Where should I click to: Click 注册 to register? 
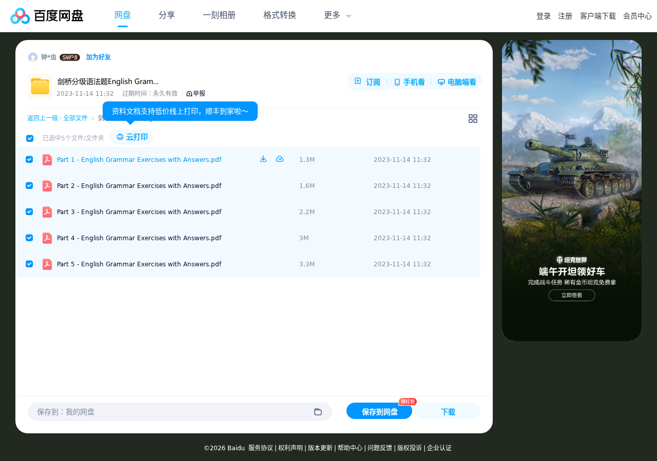565,16
